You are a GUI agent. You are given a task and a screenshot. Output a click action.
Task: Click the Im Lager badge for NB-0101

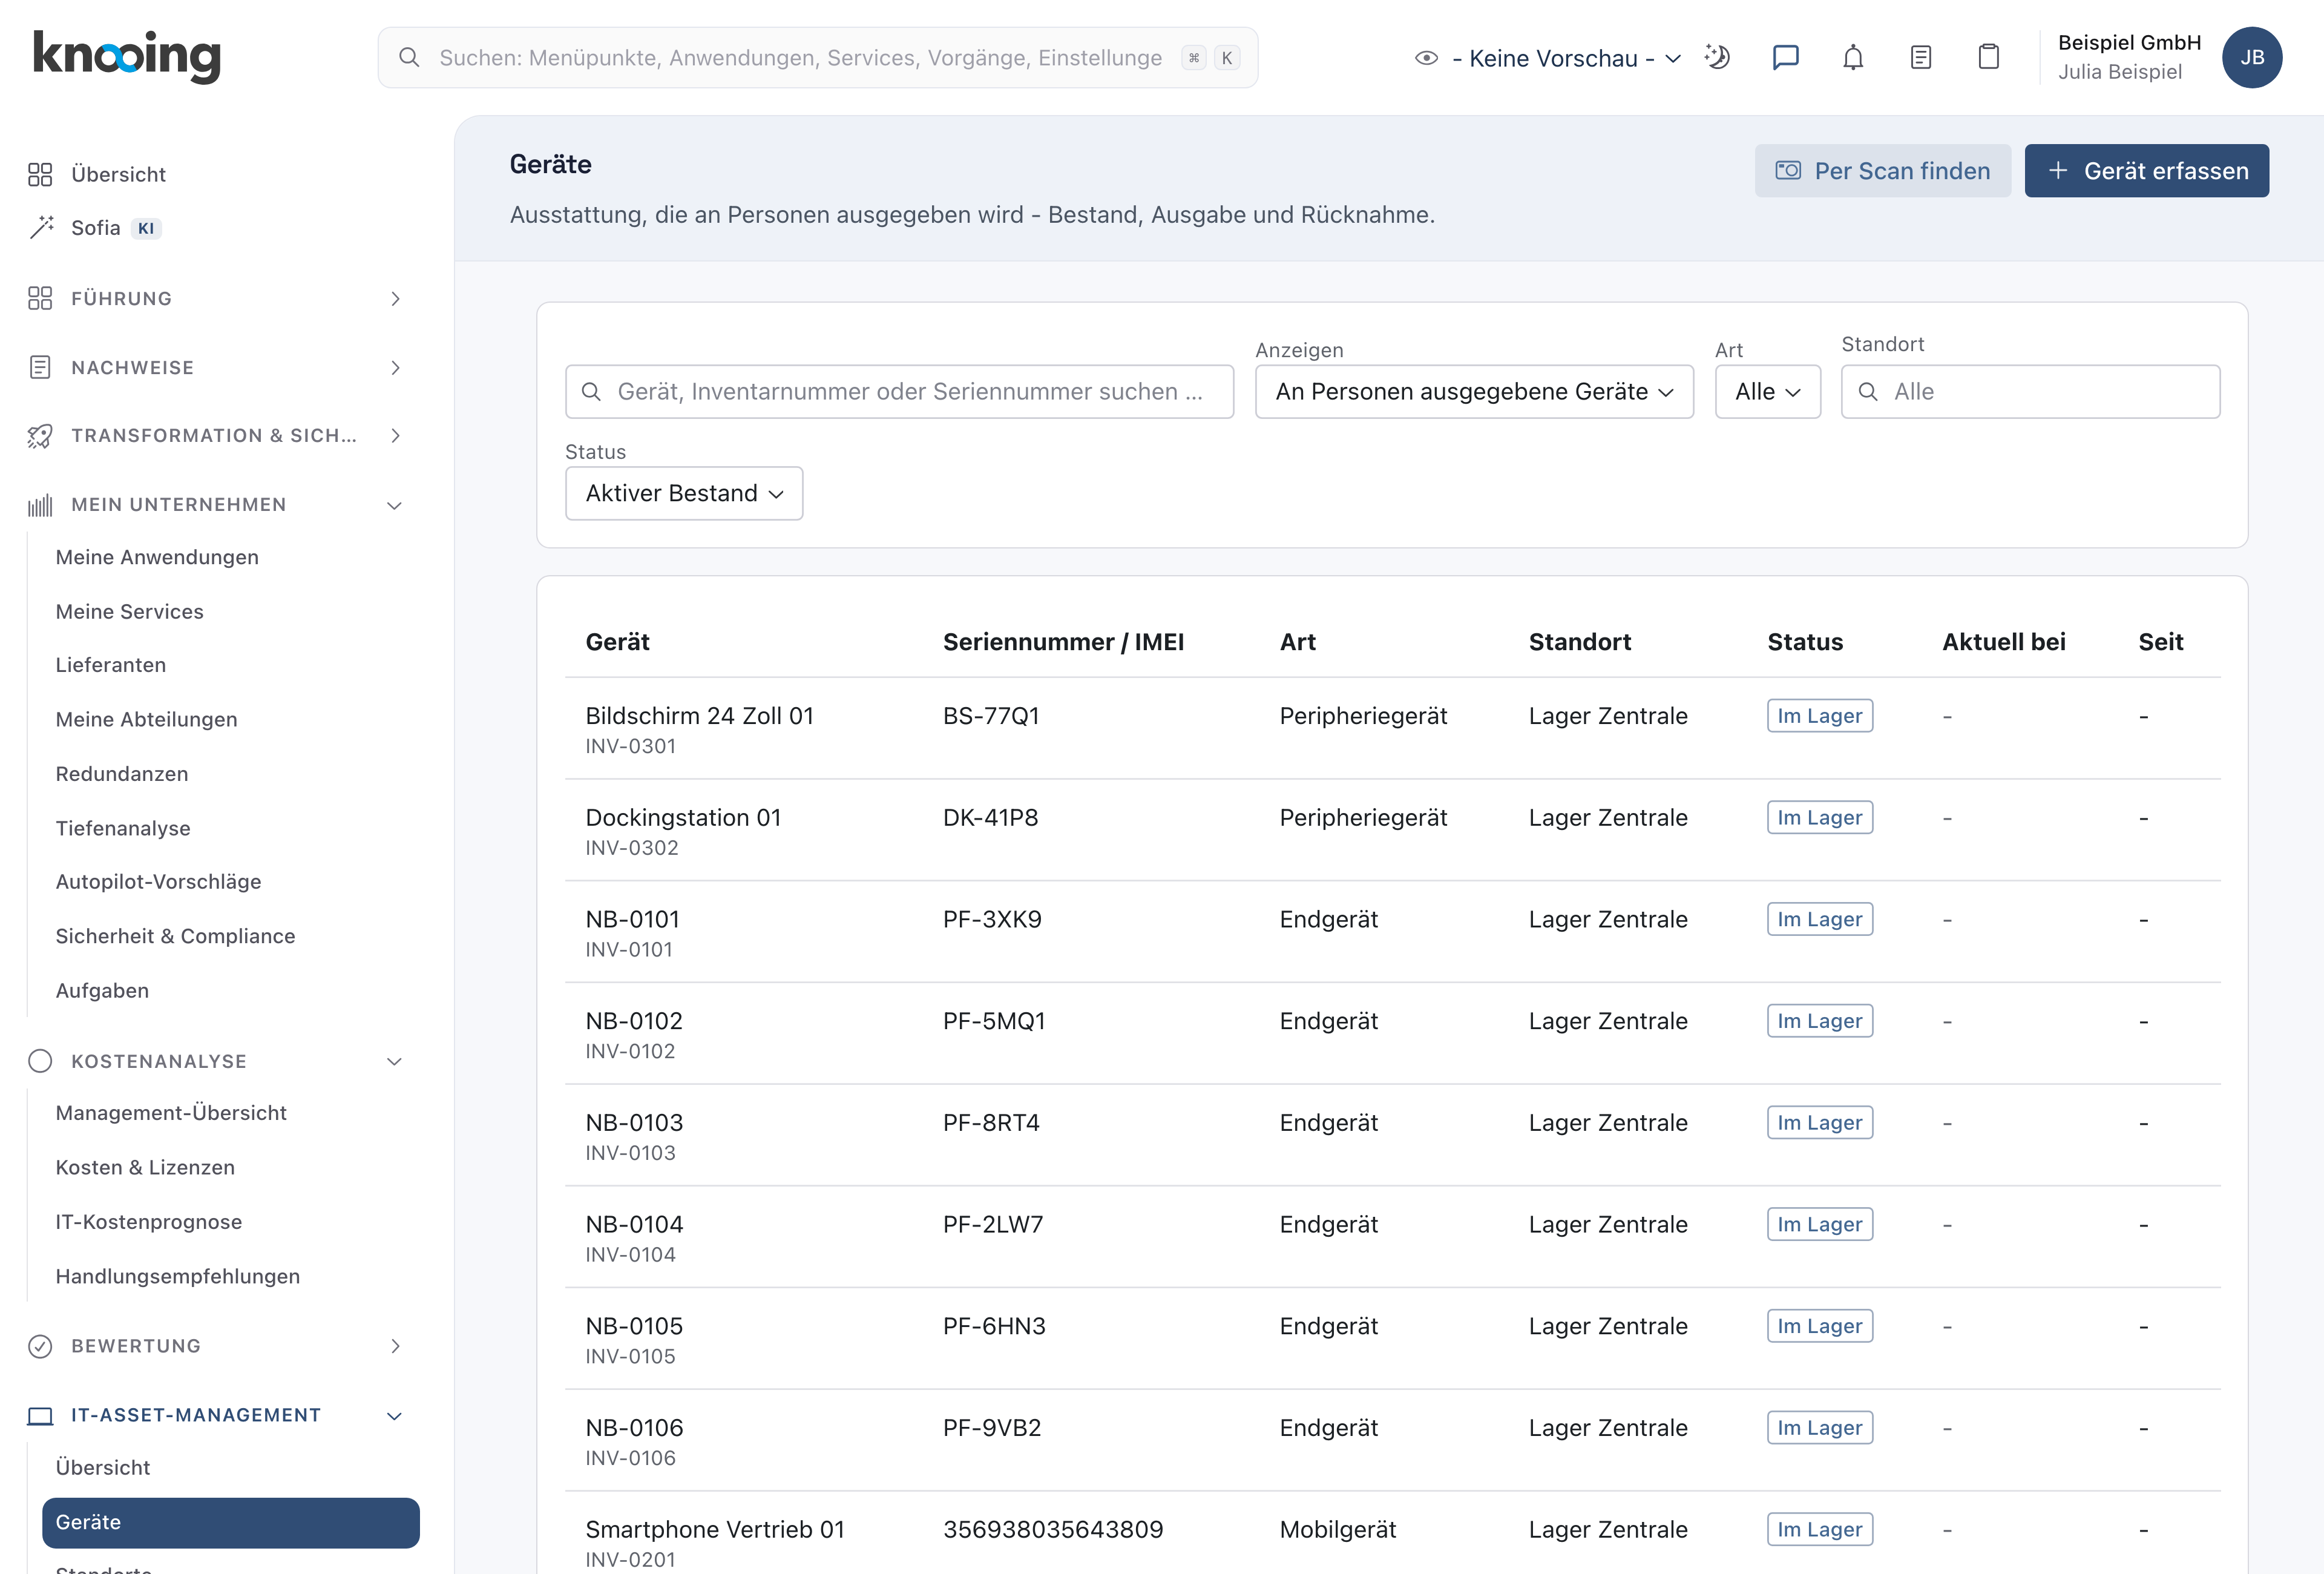point(1819,919)
